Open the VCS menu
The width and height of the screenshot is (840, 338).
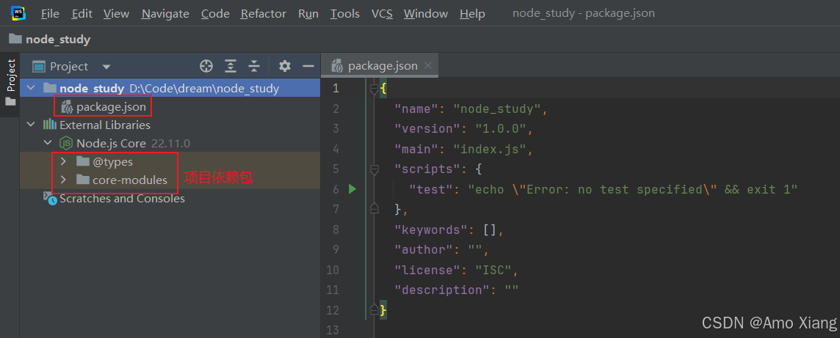382,14
